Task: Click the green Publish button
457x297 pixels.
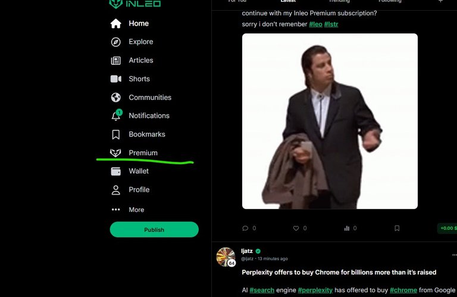Action: coord(154,230)
